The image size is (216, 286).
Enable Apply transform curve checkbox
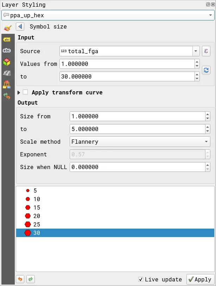point(25,92)
